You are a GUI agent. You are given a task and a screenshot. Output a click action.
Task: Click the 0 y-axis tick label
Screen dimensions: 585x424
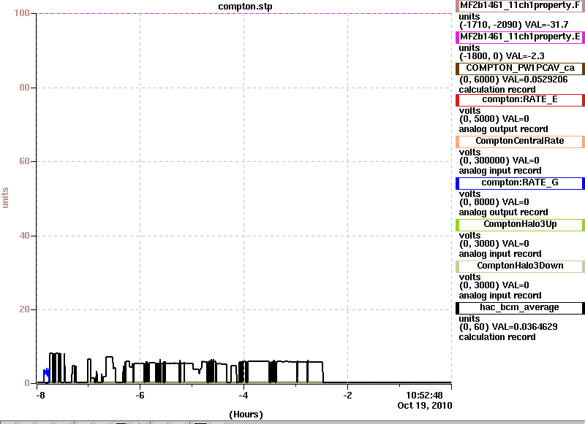[27, 383]
